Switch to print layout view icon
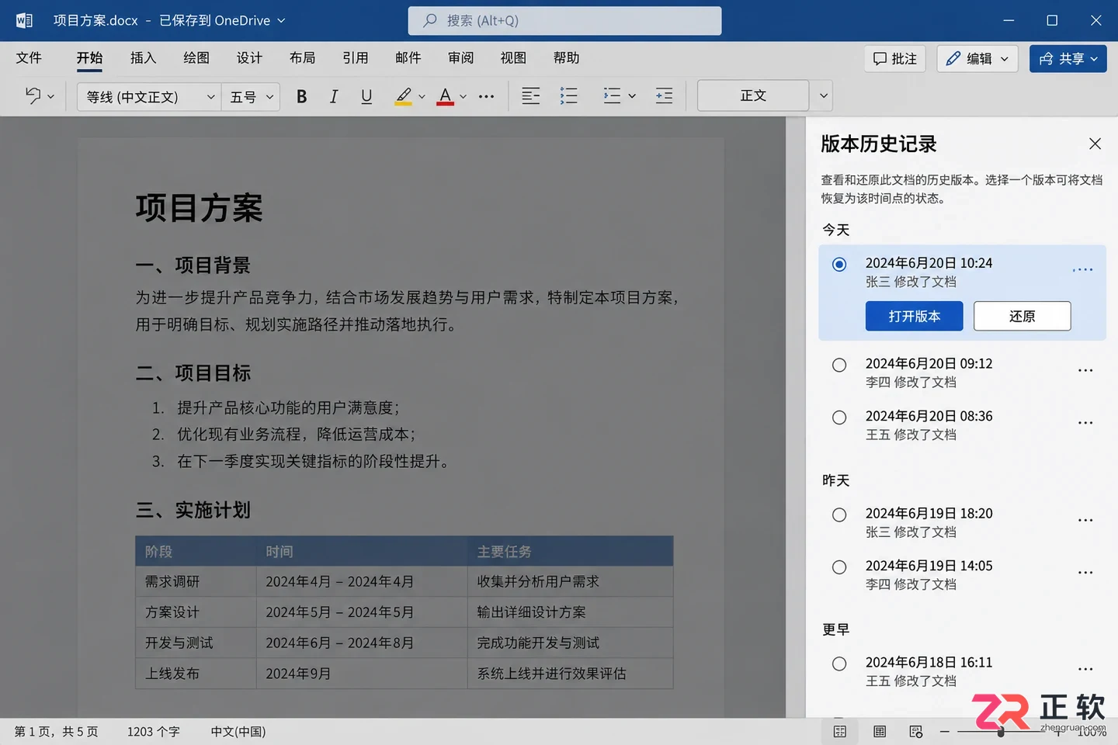Viewport: 1118px width, 745px height. 880,732
